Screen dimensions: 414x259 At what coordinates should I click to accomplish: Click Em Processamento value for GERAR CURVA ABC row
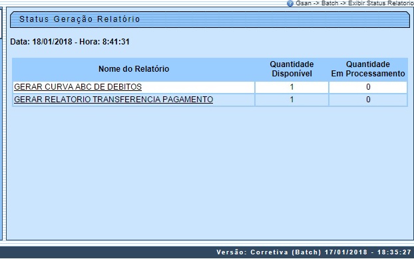tap(368, 87)
